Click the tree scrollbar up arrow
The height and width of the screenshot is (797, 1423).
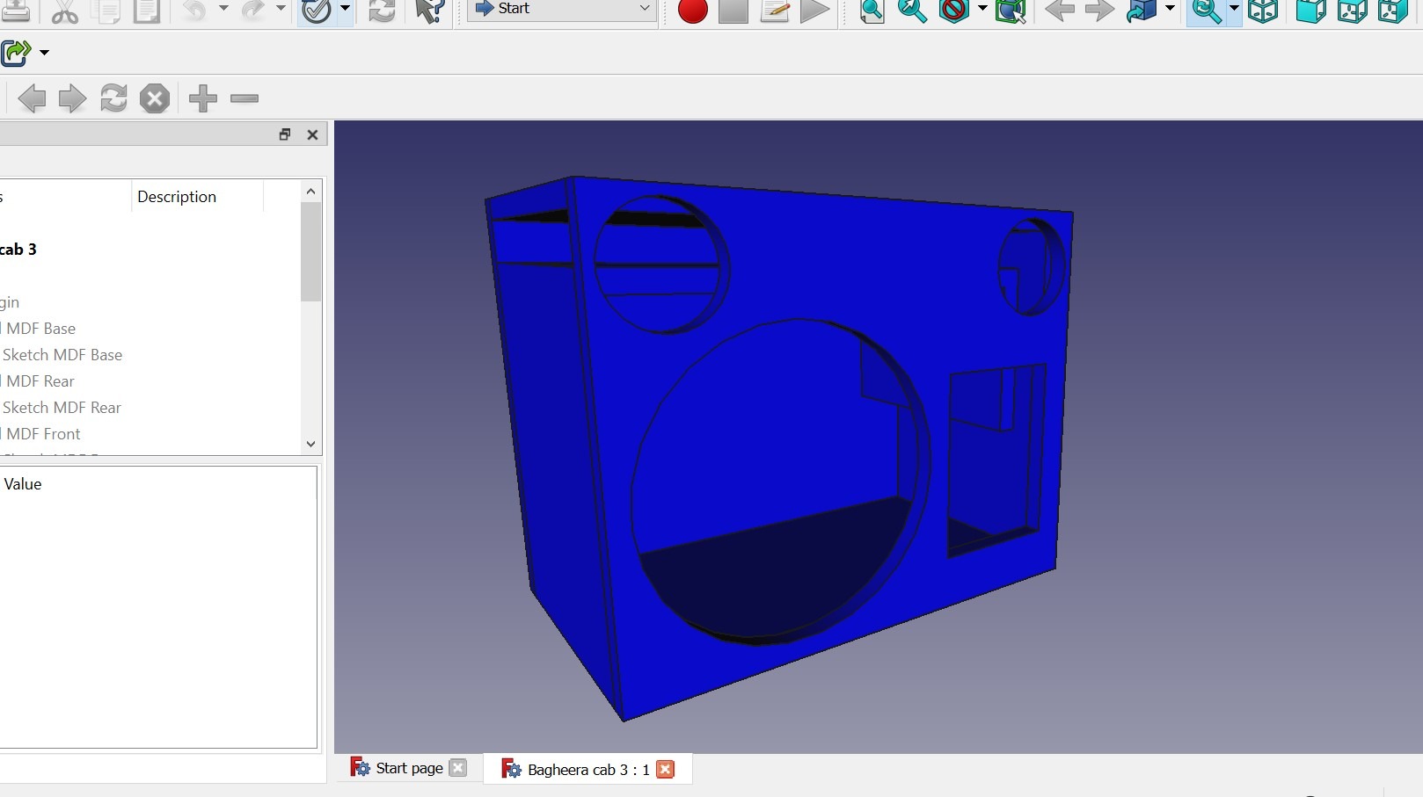click(310, 191)
